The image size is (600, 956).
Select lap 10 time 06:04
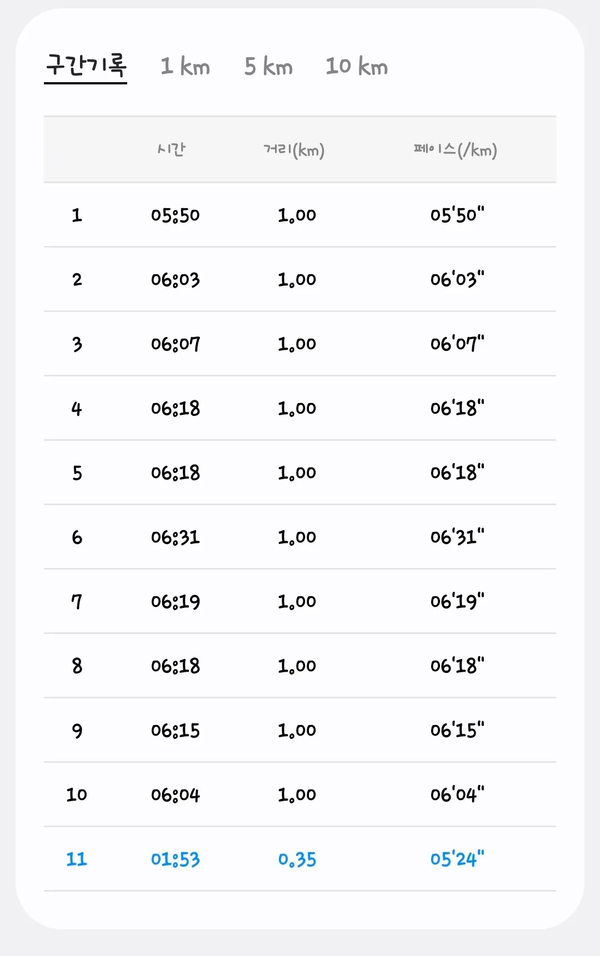click(x=176, y=794)
